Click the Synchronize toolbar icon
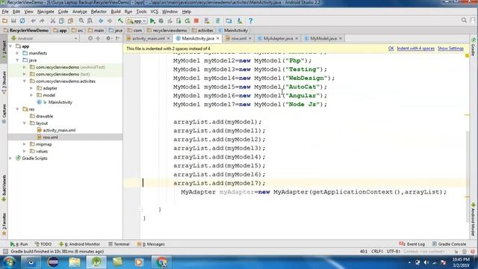478x269 pixels. [x=22, y=21]
